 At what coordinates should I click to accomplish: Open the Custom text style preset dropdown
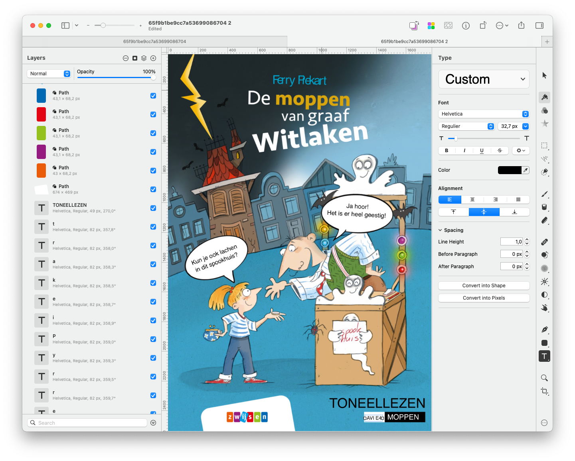coord(484,79)
